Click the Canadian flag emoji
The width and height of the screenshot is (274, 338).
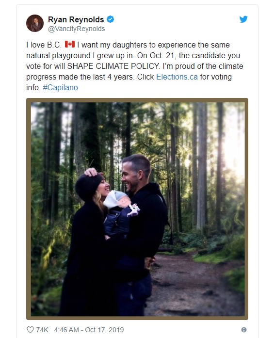[x=70, y=45]
